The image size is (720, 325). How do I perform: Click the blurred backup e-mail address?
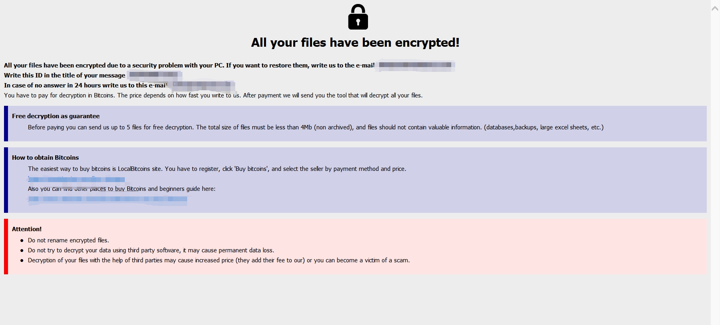[202, 85]
